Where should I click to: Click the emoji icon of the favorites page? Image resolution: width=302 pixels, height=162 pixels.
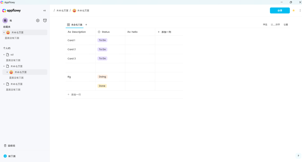point(8,32)
